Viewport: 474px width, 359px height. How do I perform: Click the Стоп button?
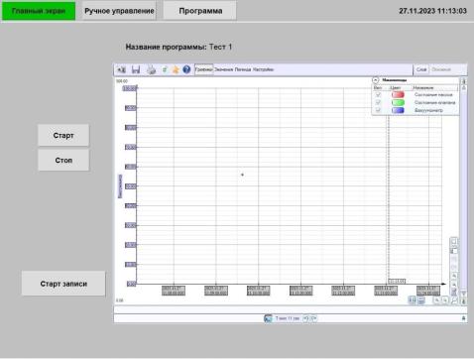[x=63, y=160]
